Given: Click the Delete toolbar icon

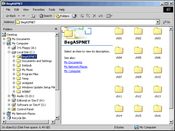Looking at the screenshot, I should point(94,16).
